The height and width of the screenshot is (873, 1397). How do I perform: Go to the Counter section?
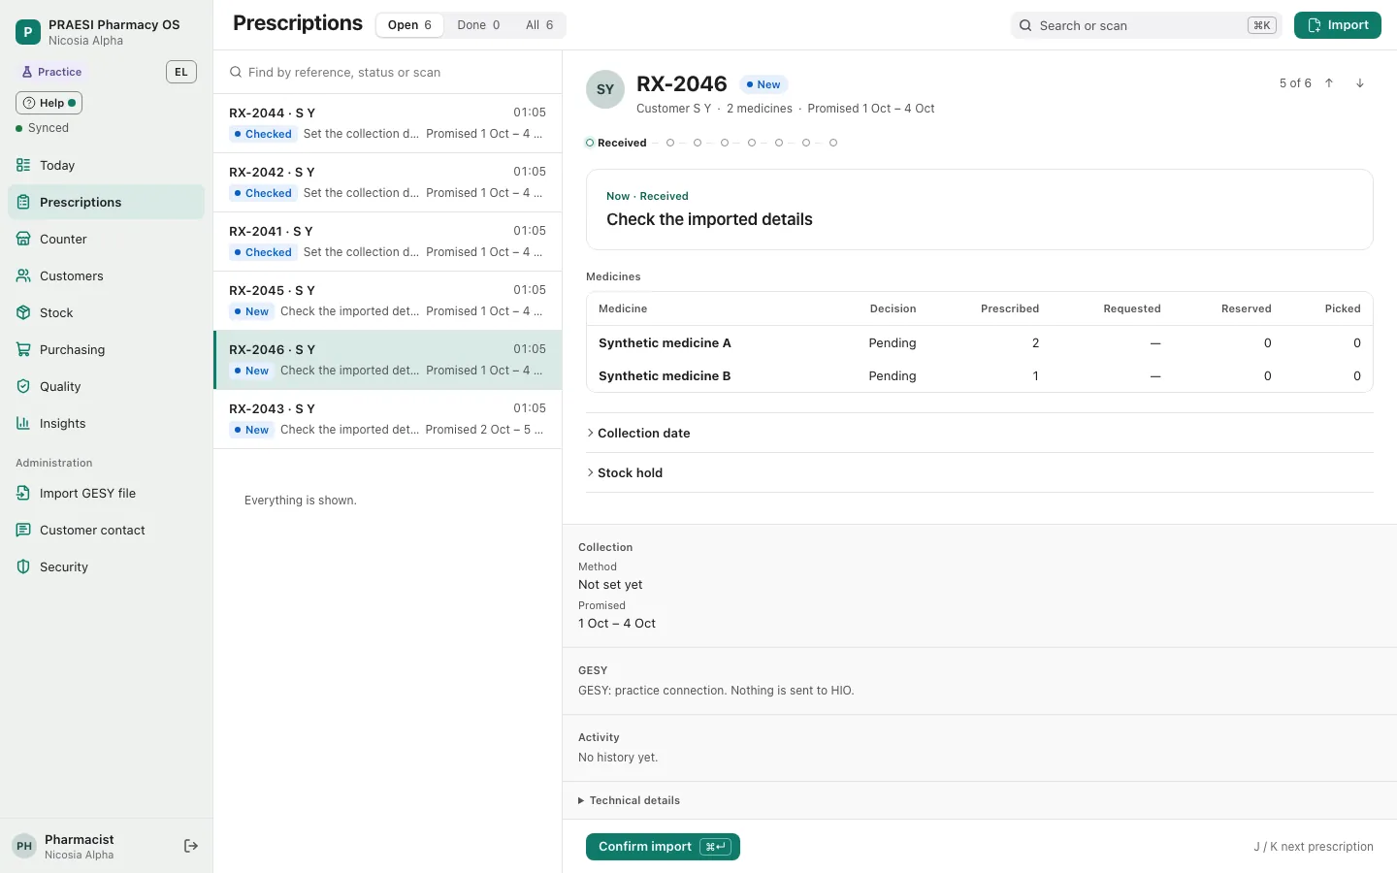(107, 239)
